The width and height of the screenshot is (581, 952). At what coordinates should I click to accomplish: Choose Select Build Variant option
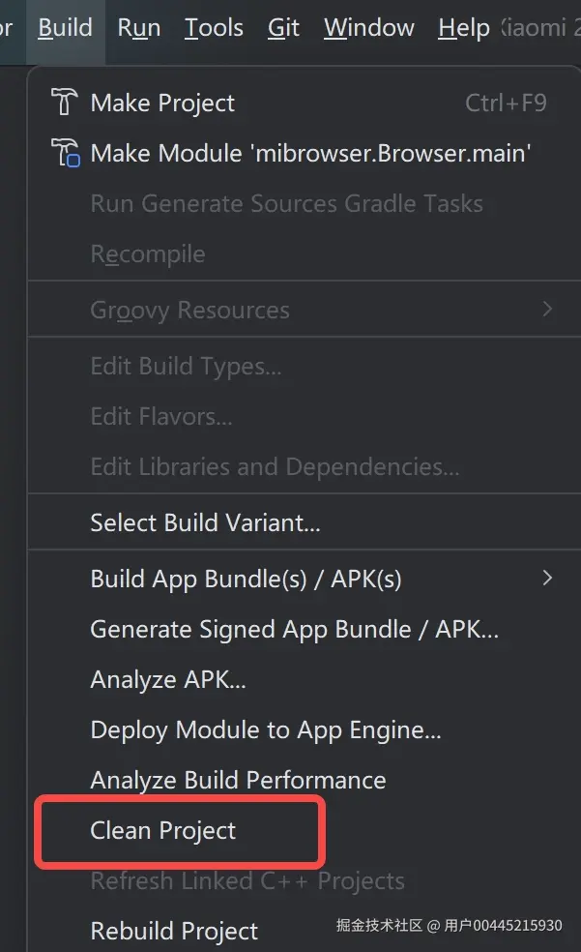click(205, 523)
